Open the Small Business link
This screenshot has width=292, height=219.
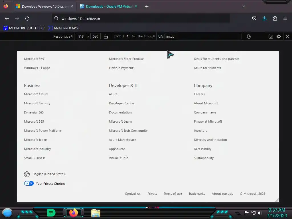tap(35, 158)
